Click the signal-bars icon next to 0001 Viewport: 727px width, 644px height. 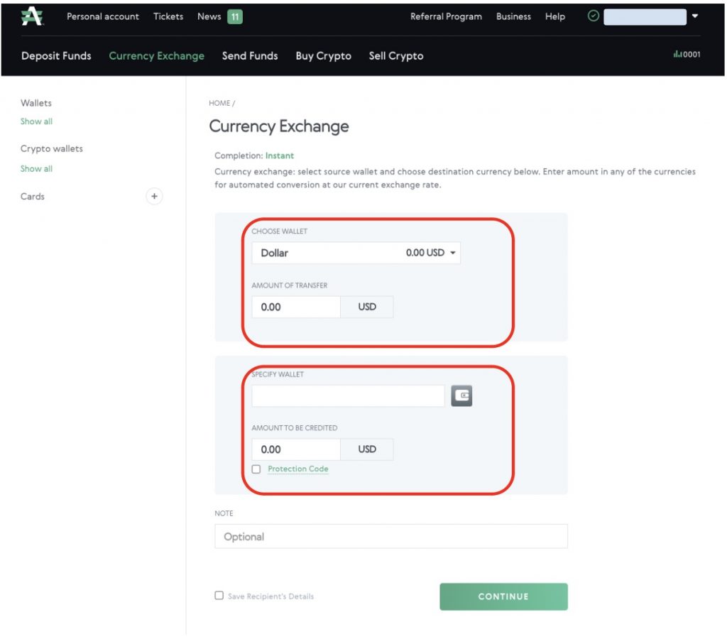point(677,53)
